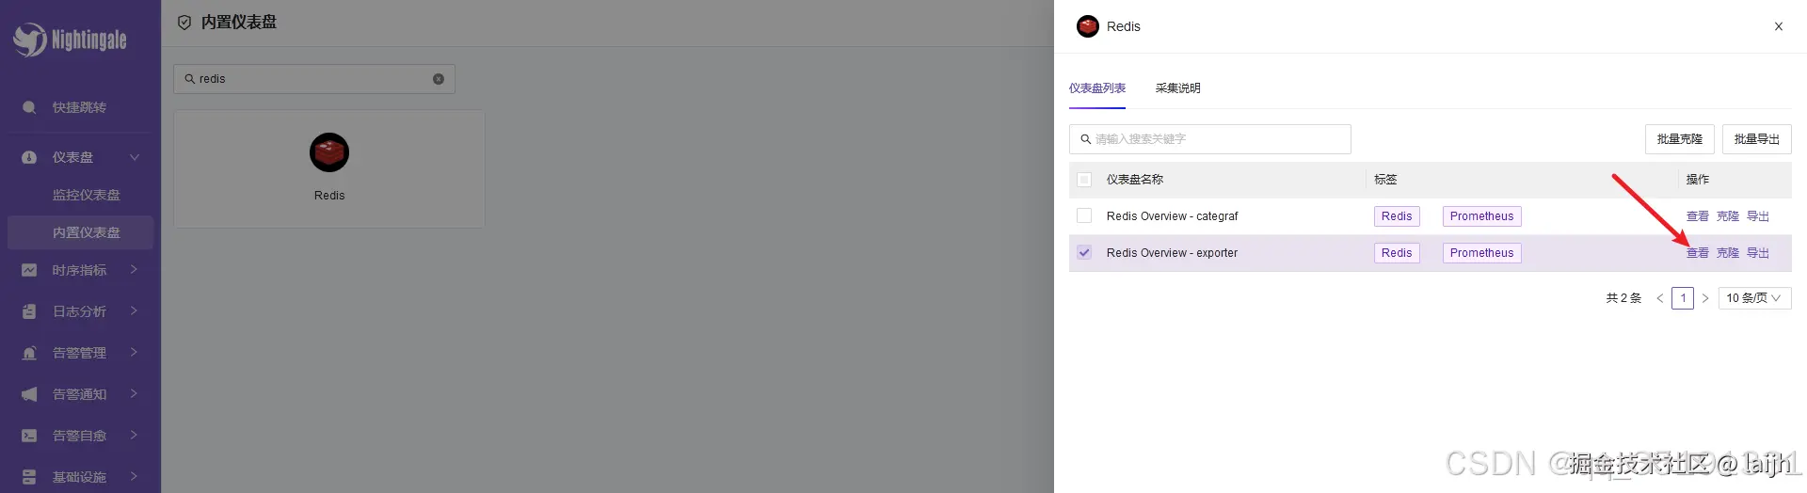Open 告警管理 menu item
Viewport: 1807px width, 493px height.
(79, 353)
